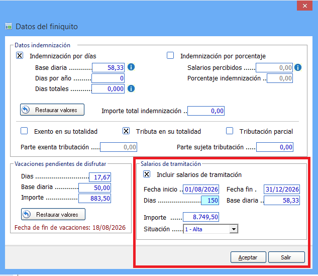
Task: Click the Salir button
Action: (286, 257)
